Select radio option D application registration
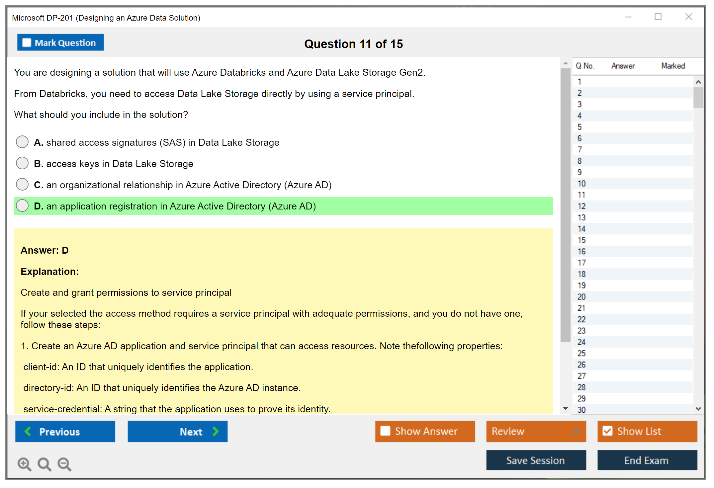 click(22, 206)
